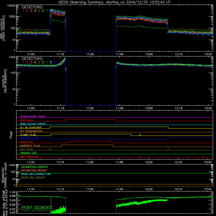The height and width of the screenshot is (216, 216).
Task: Click the 10000 tick label on front segments axis
Action: (11, 5)
